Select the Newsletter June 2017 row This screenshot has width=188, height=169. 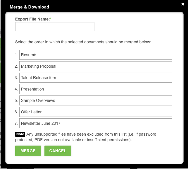click(x=96, y=123)
